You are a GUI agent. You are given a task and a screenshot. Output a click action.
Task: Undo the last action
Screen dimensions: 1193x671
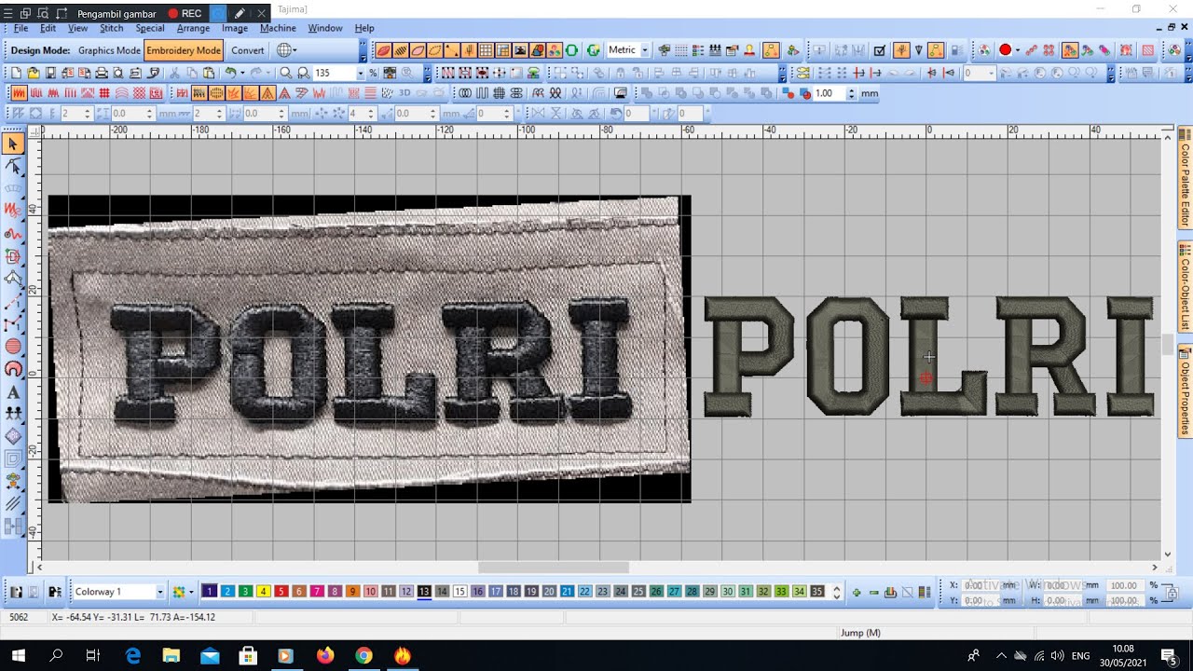coord(229,72)
